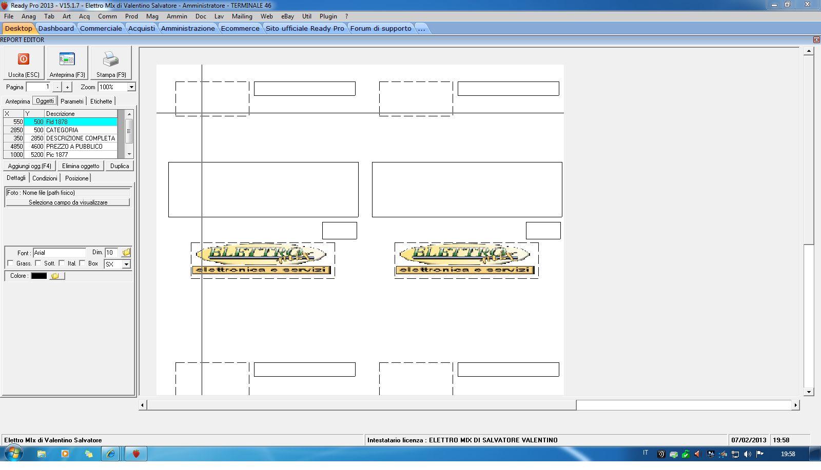
Task: Click the IT language indicator in the tray
Action: click(646, 453)
